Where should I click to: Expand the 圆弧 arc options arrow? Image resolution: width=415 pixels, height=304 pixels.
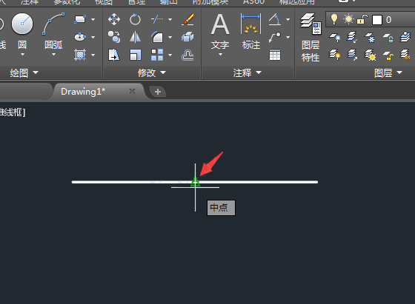pos(53,55)
